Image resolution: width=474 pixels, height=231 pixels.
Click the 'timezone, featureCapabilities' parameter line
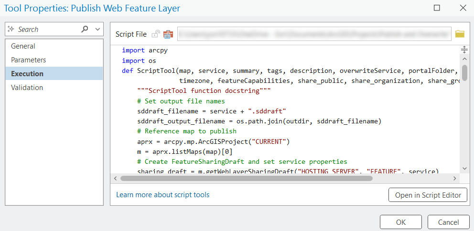tap(319, 80)
